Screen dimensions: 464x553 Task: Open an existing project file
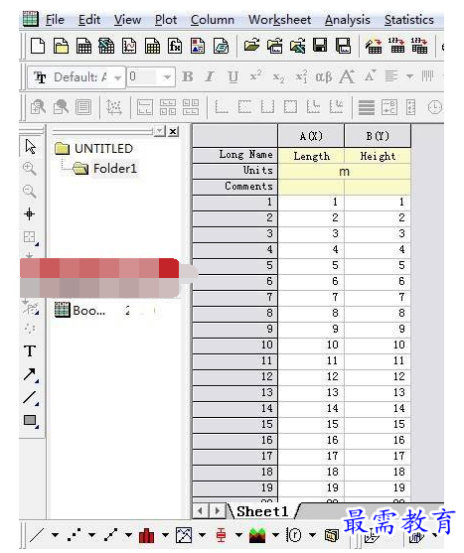252,46
